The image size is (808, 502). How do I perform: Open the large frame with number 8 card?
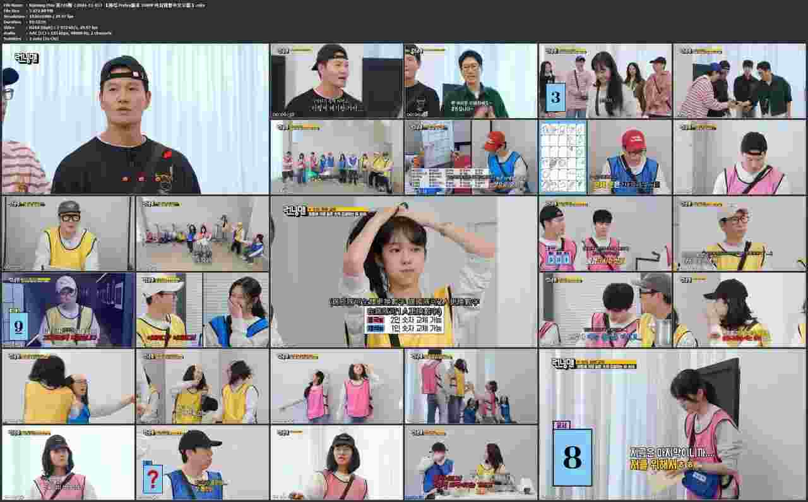point(672,425)
